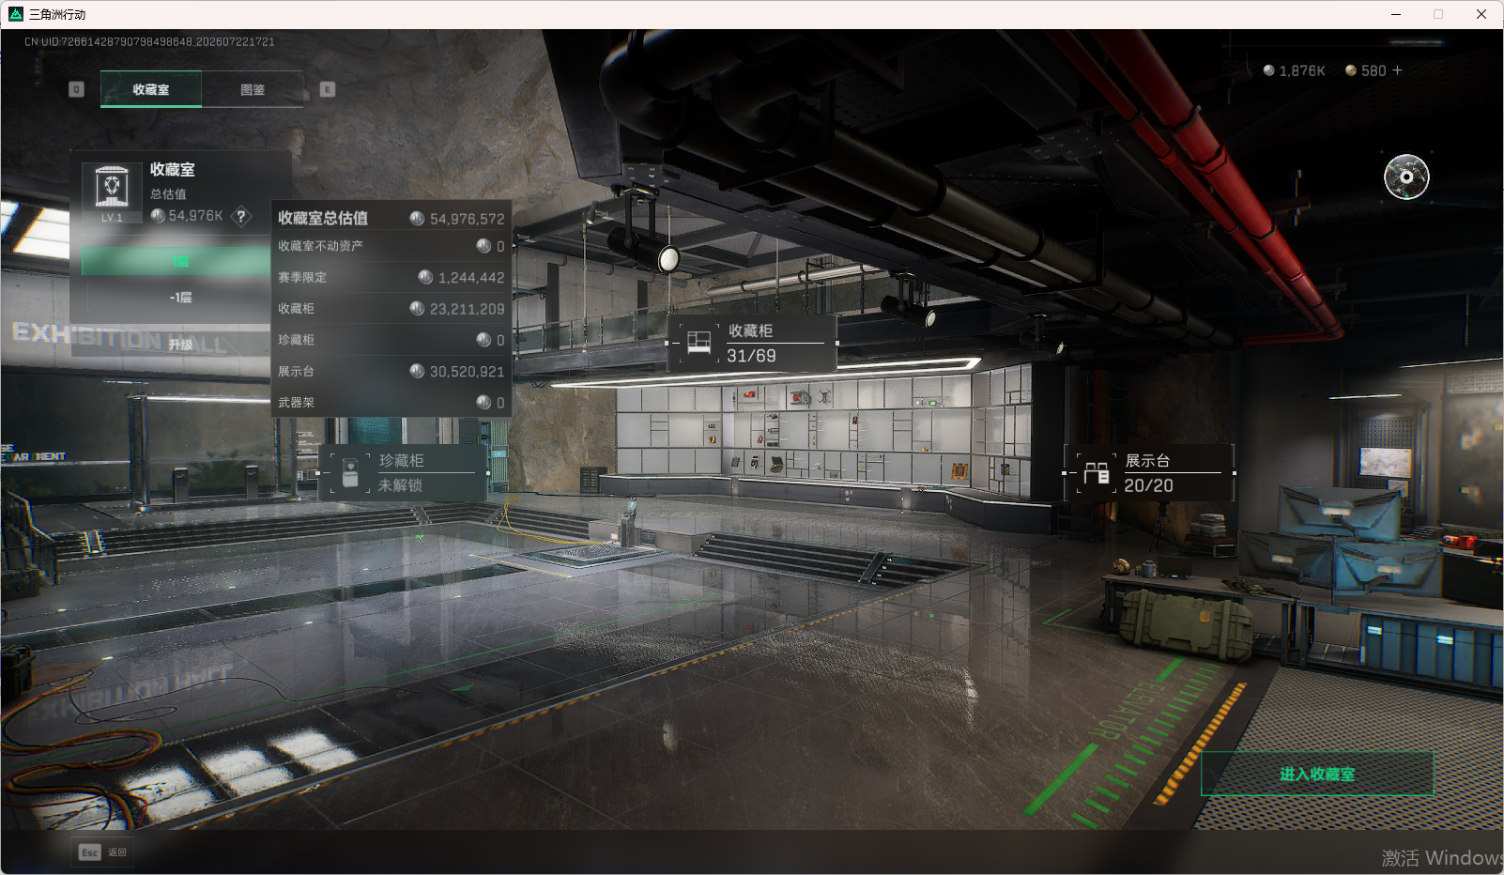Click the 收藏柜 23,211,209 row
Image resolution: width=1504 pixels, height=875 pixels.
coord(391,308)
